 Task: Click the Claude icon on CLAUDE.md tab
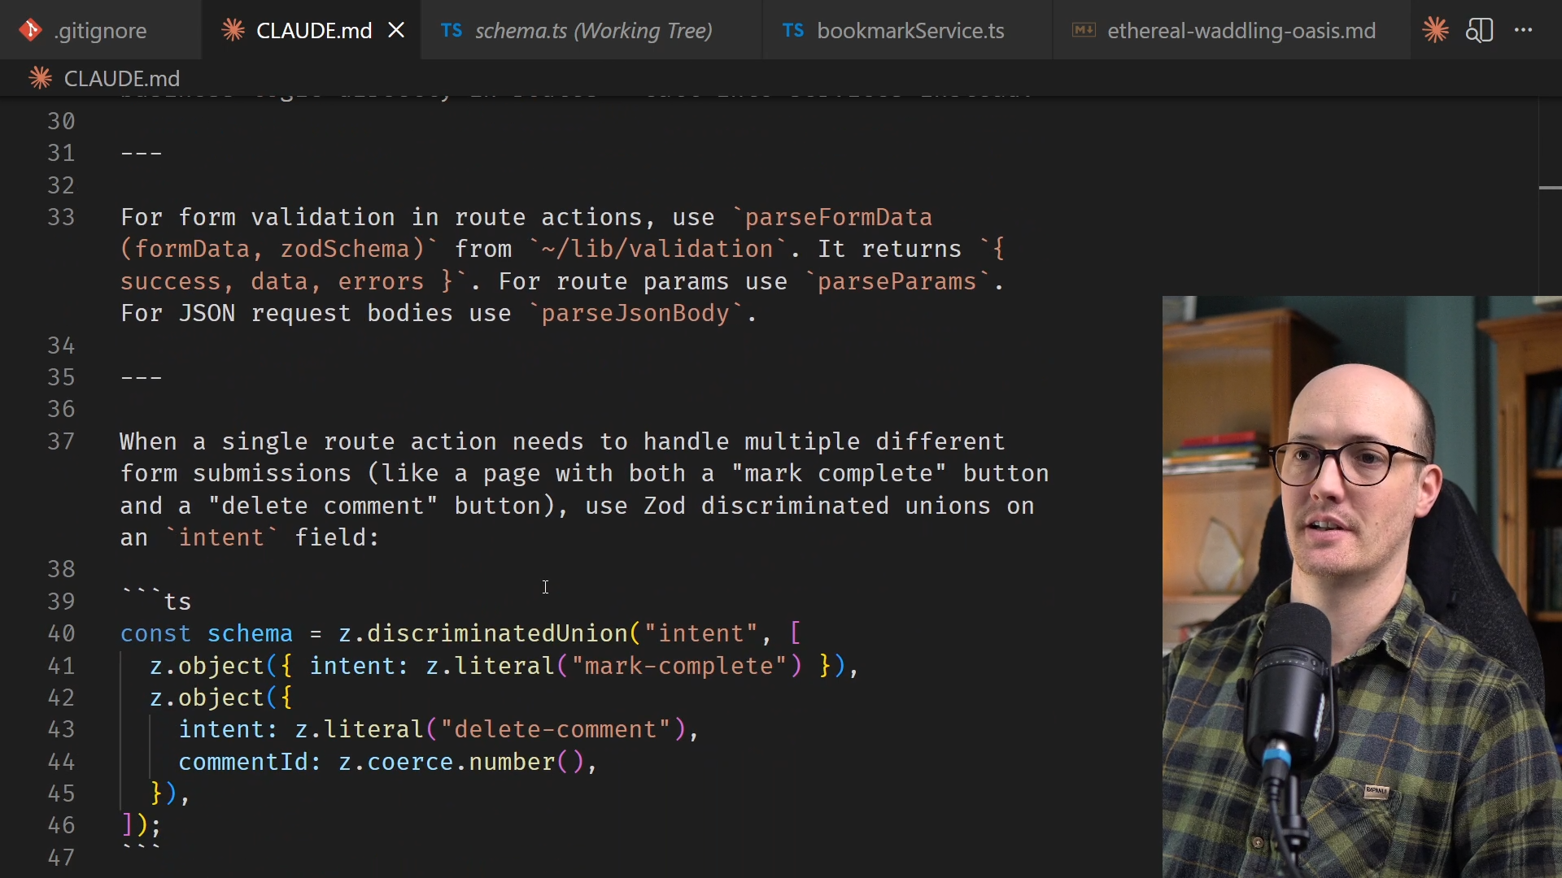tap(233, 30)
